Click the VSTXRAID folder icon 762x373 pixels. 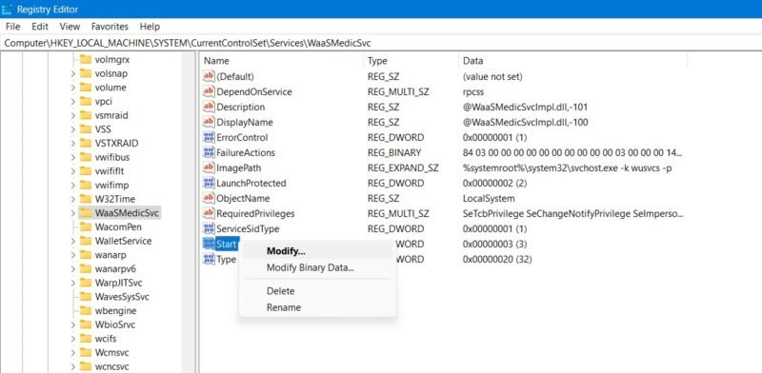point(86,144)
